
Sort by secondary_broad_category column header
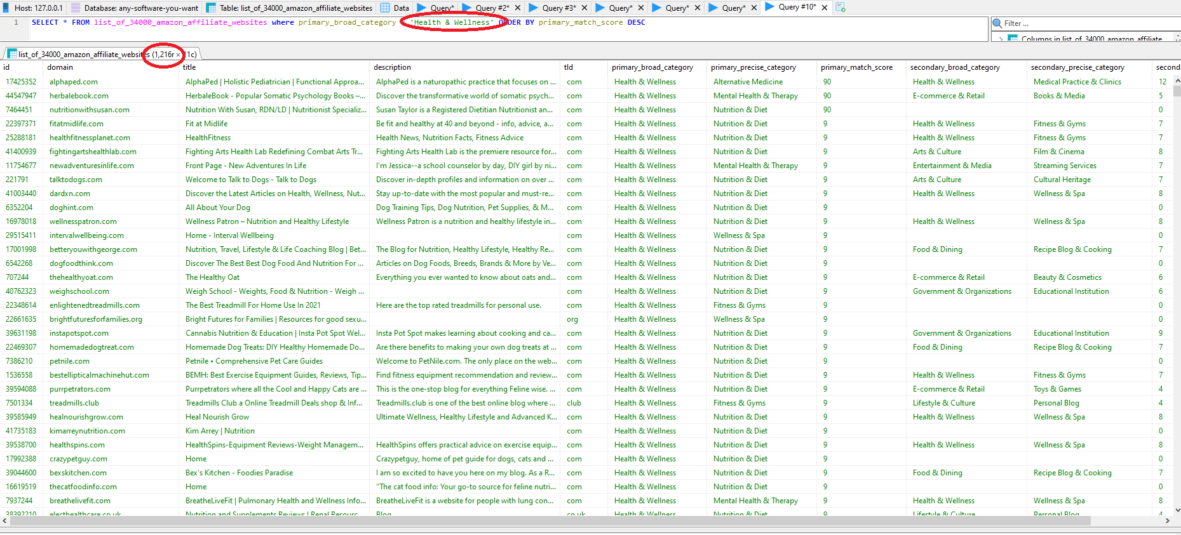tap(966, 67)
